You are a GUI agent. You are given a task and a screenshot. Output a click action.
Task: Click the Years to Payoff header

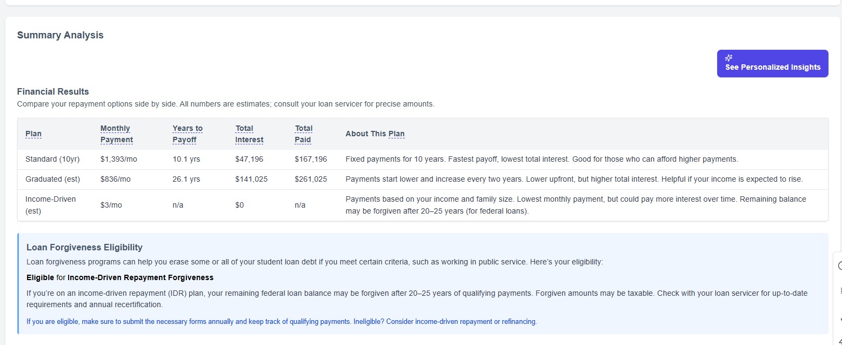click(x=187, y=134)
